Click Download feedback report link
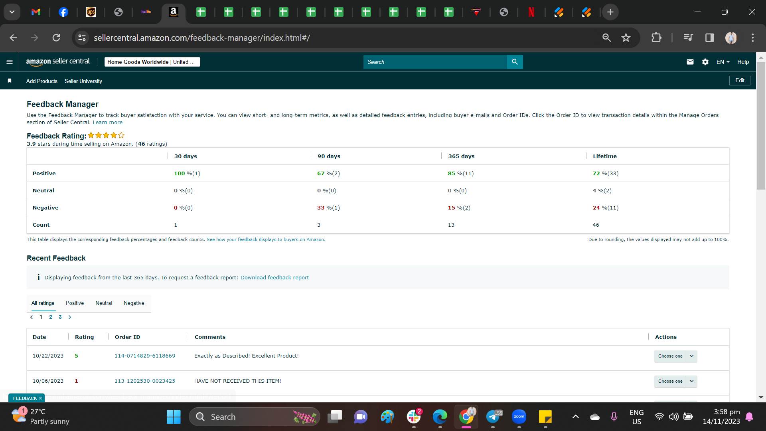Viewport: 766px width, 431px height. click(274, 278)
